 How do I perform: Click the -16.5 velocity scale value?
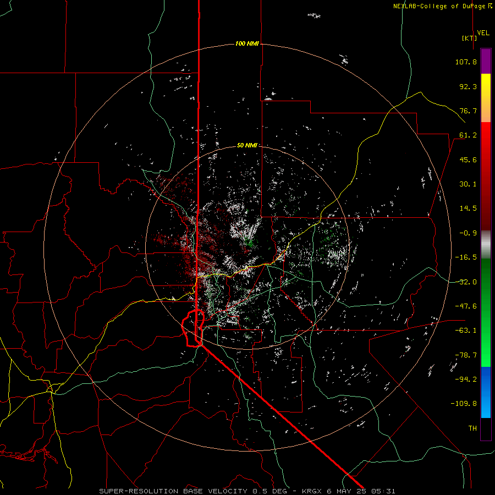[466, 257]
